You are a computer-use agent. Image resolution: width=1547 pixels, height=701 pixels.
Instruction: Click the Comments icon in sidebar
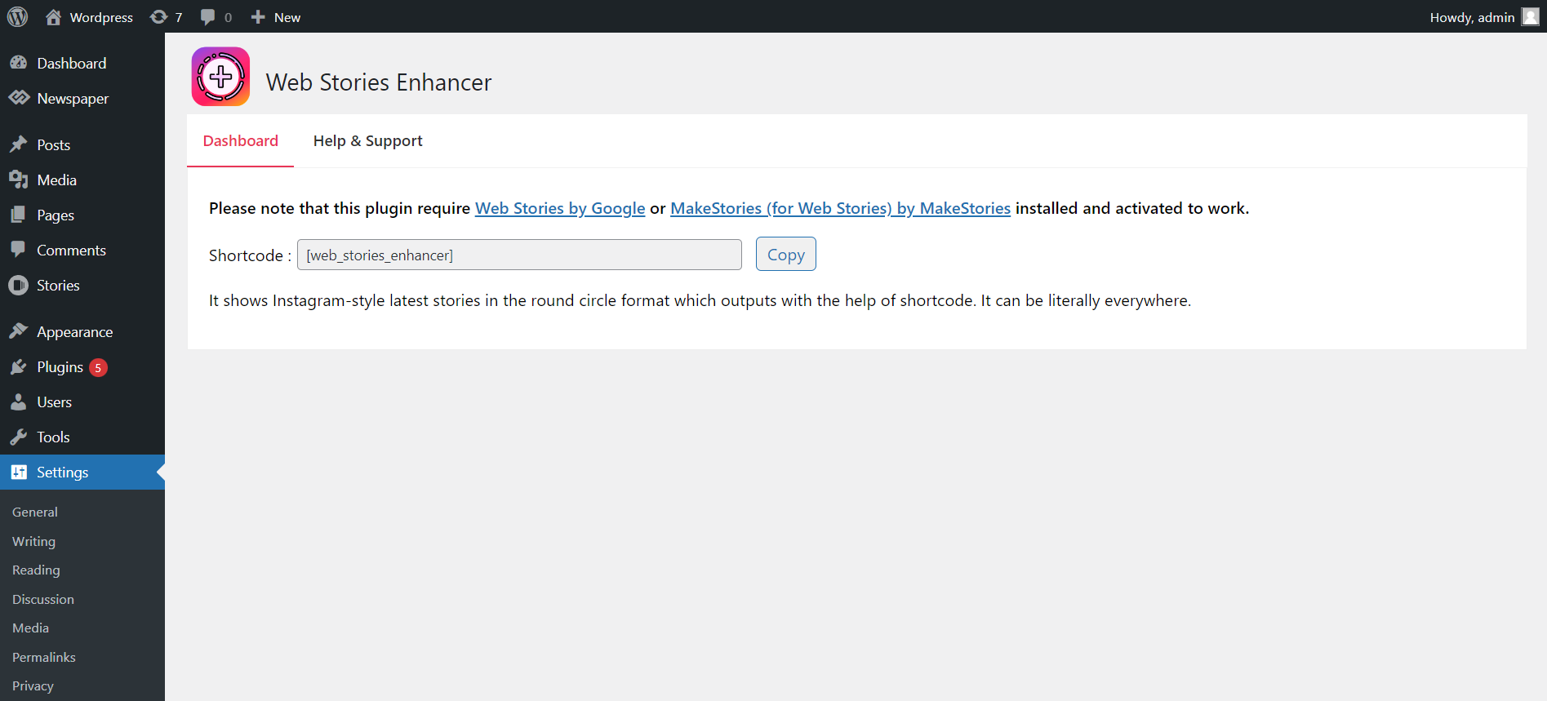[x=19, y=250]
